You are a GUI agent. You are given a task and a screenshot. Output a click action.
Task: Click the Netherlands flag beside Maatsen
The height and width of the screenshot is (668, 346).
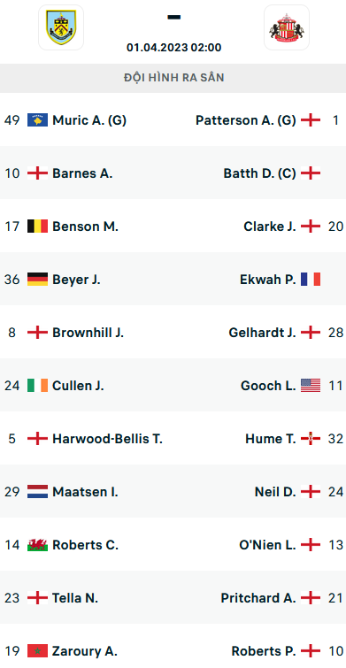pos(37,492)
